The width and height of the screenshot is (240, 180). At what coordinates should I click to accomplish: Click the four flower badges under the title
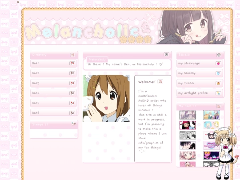pos(136,39)
